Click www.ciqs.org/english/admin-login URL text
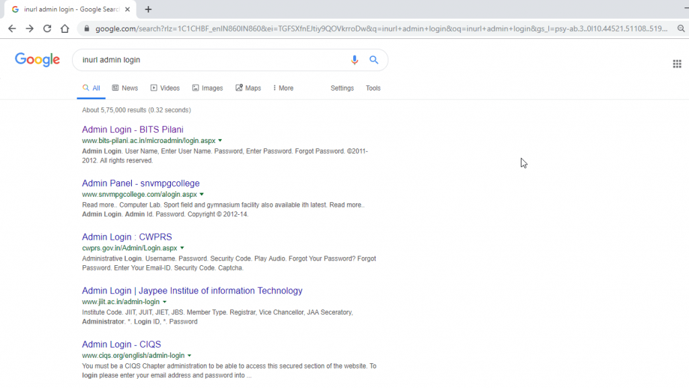Screen dimensions: 689x388 133,356
